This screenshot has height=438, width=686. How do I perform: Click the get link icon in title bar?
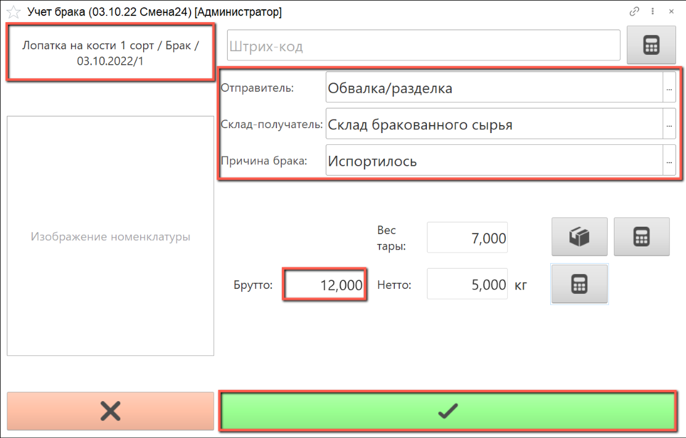click(634, 11)
